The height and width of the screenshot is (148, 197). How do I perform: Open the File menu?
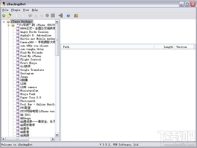[x=5, y=10]
